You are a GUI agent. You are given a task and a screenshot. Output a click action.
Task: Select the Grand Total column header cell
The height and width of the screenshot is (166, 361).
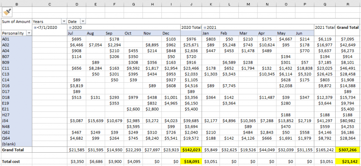tap(348, 27)
